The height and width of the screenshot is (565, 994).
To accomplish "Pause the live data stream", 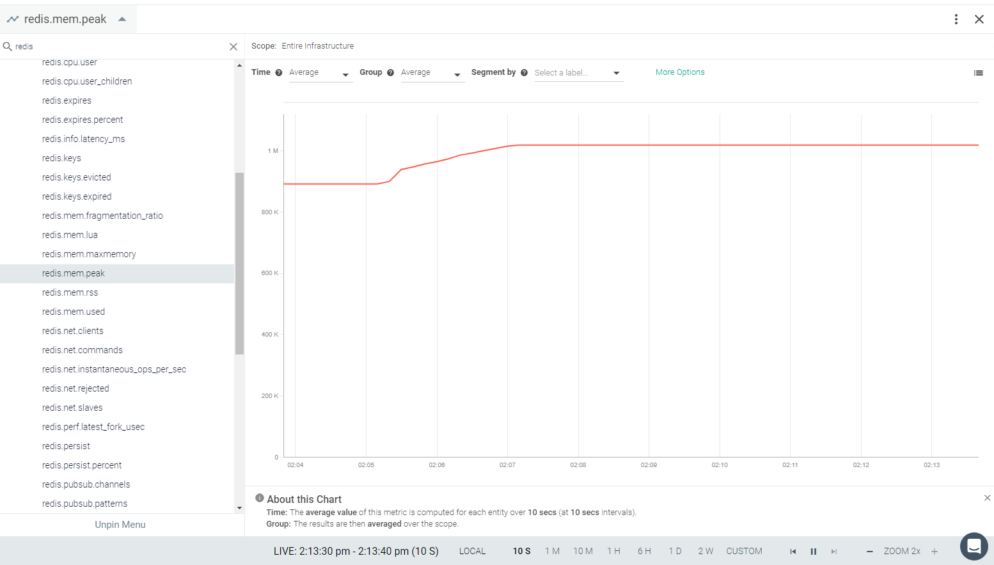I will (814, 552).
